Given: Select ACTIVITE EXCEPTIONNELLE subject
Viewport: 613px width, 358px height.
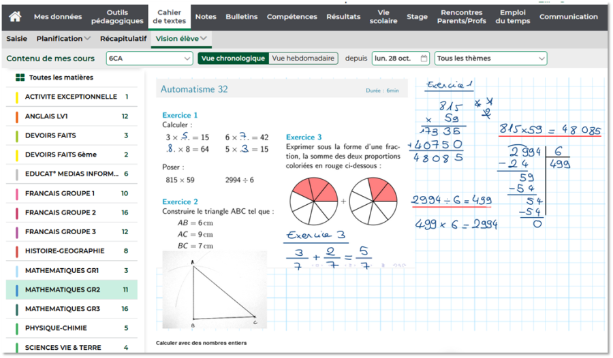Looking at the screenshot, I should point(72,97).
